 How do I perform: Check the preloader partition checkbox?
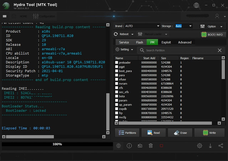tap(116, 63)
